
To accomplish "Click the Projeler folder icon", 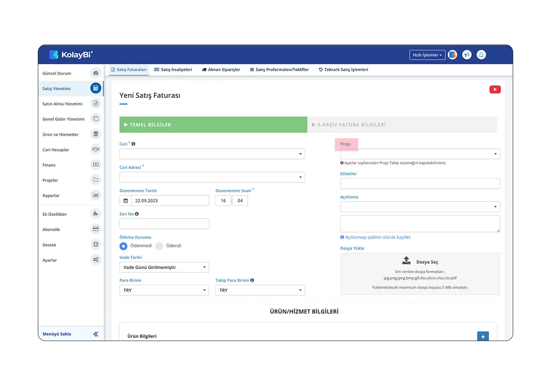I will [96, 180].
